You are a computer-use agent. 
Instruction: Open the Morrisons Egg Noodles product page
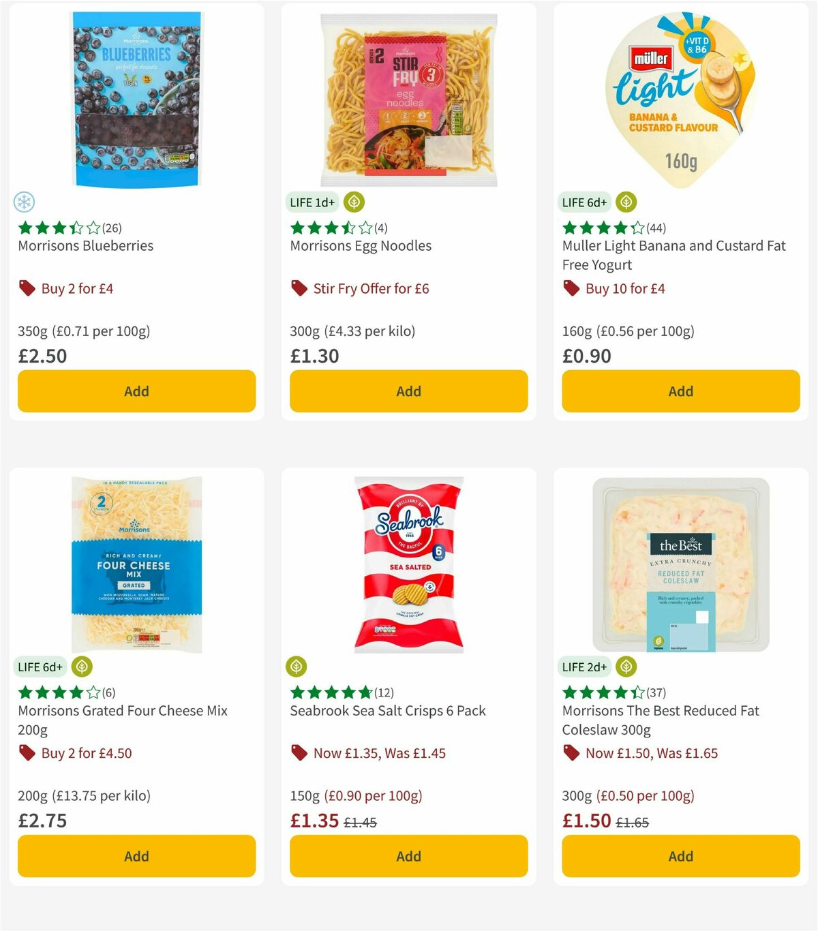[x=361, y=246]
